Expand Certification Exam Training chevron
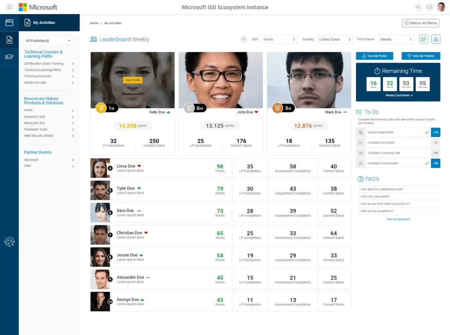This screenshot has height=335, width=450. click(x=73, y=64)
